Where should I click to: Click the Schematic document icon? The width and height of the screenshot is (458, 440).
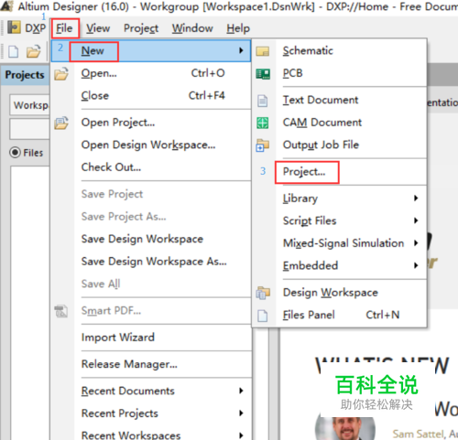pos(263,51)
